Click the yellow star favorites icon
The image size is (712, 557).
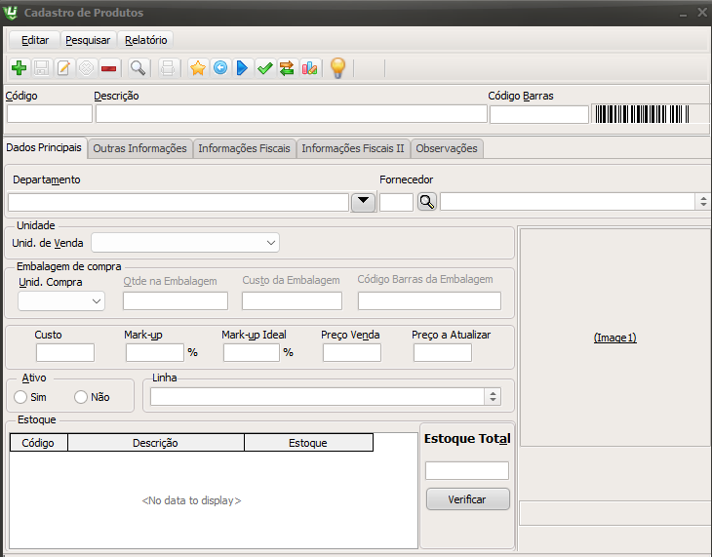click(198, 68)
